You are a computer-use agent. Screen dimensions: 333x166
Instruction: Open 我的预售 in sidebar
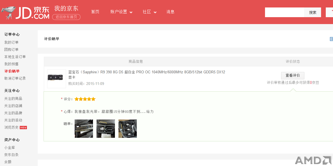click(x=11, y=64)
